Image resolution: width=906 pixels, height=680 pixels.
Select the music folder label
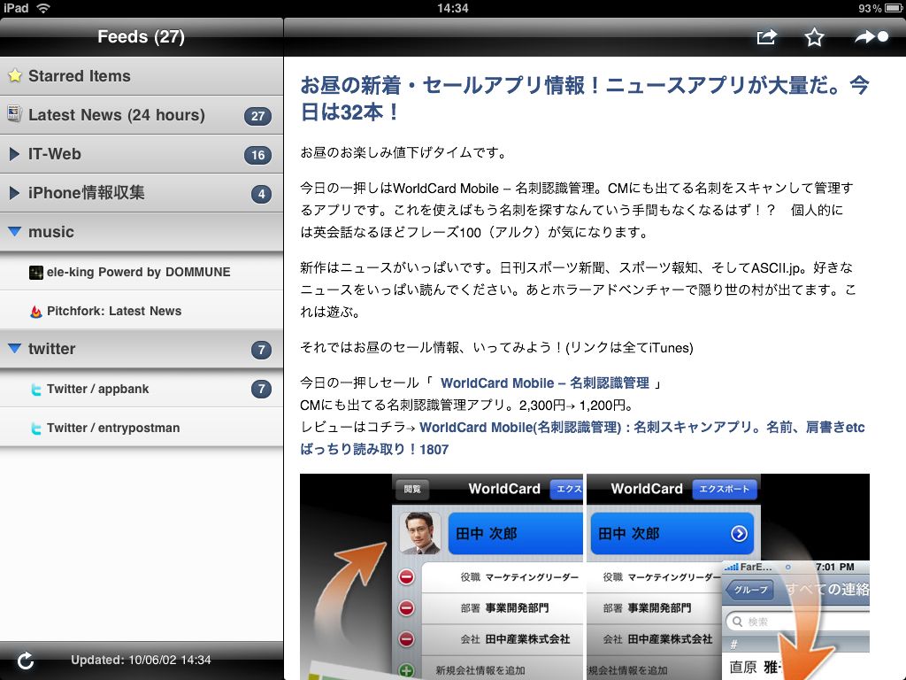pos(50,232)
